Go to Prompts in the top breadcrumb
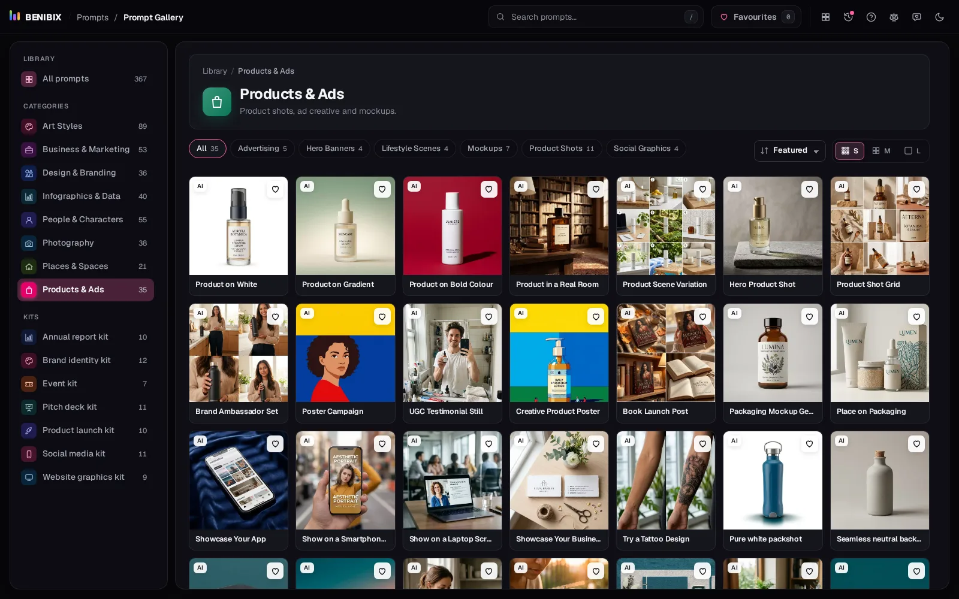 tap(93, 17)
